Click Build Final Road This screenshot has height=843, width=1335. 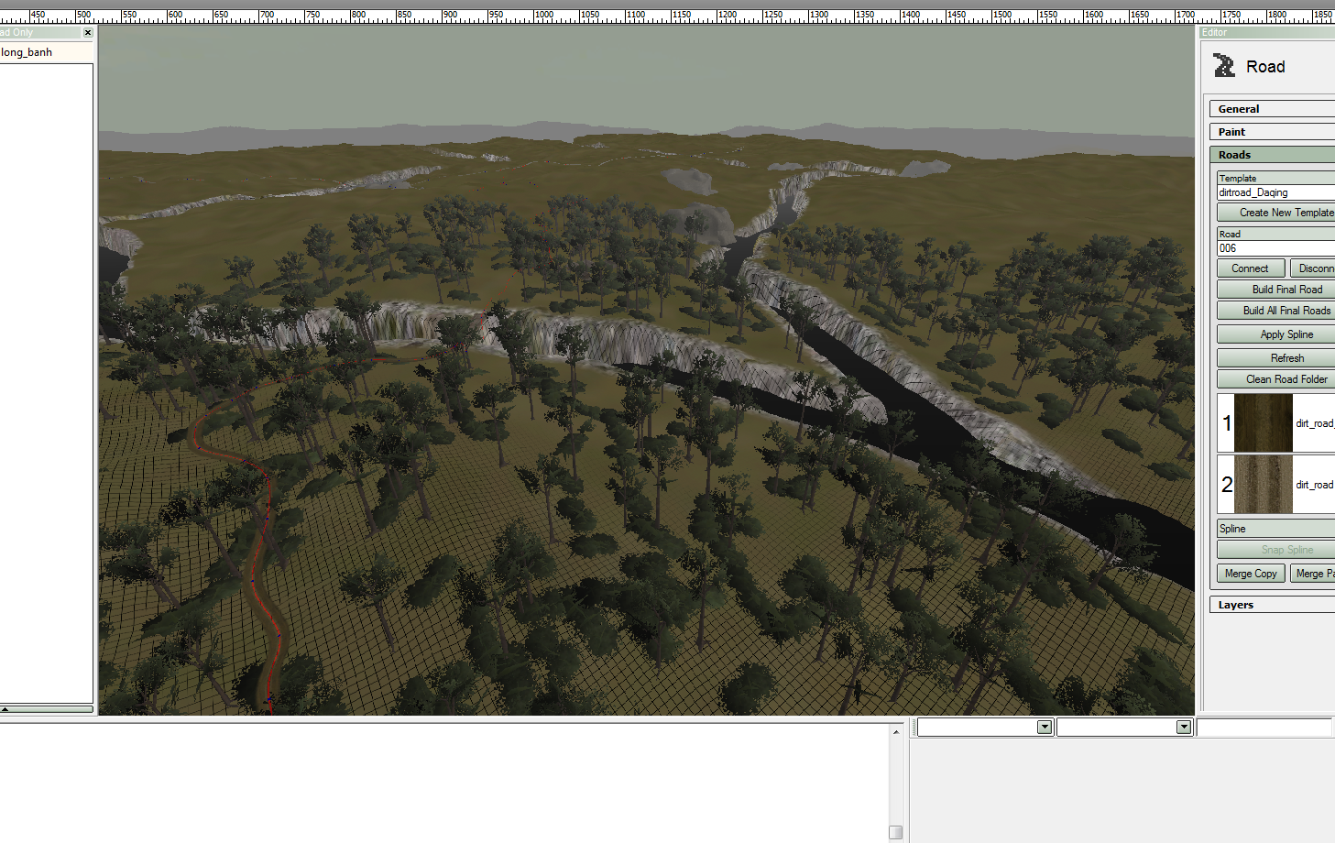click(1276, 290)
